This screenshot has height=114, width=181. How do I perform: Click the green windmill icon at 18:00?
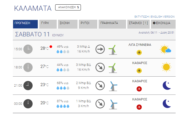[113, 68]
